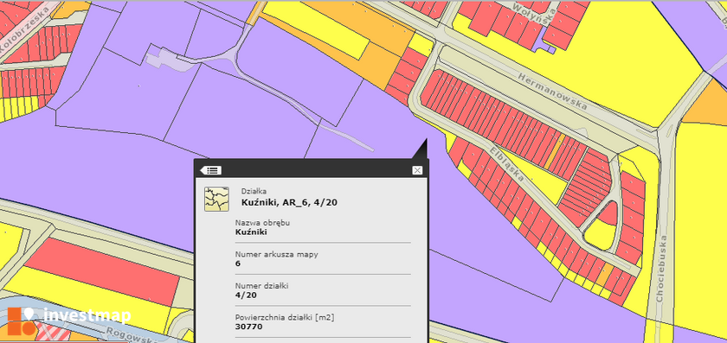Viewport: 727px width, 343px height.
Task: Select the Powierzchnia działki value 30770
Action: [249, 327]
